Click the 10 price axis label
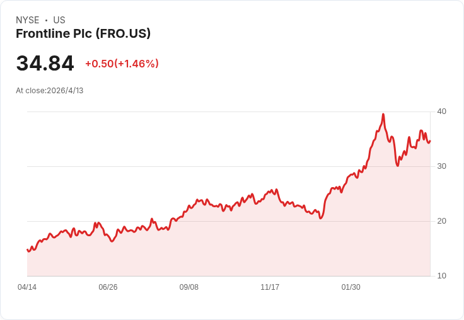This screenshot has height=320, width=464. click(x=441, y=276)
